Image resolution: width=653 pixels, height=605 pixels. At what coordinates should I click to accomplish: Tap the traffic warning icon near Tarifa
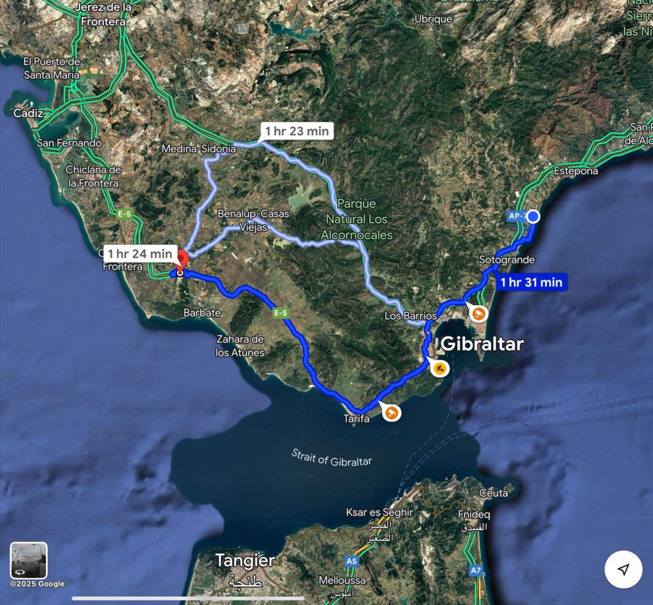392,413
